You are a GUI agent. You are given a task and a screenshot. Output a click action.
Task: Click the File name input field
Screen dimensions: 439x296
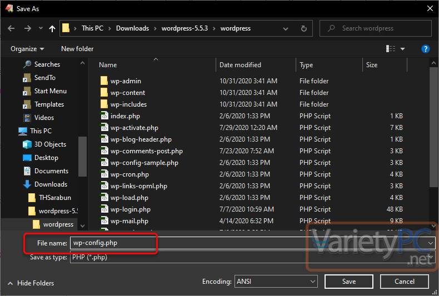click(x=252, y=243)
